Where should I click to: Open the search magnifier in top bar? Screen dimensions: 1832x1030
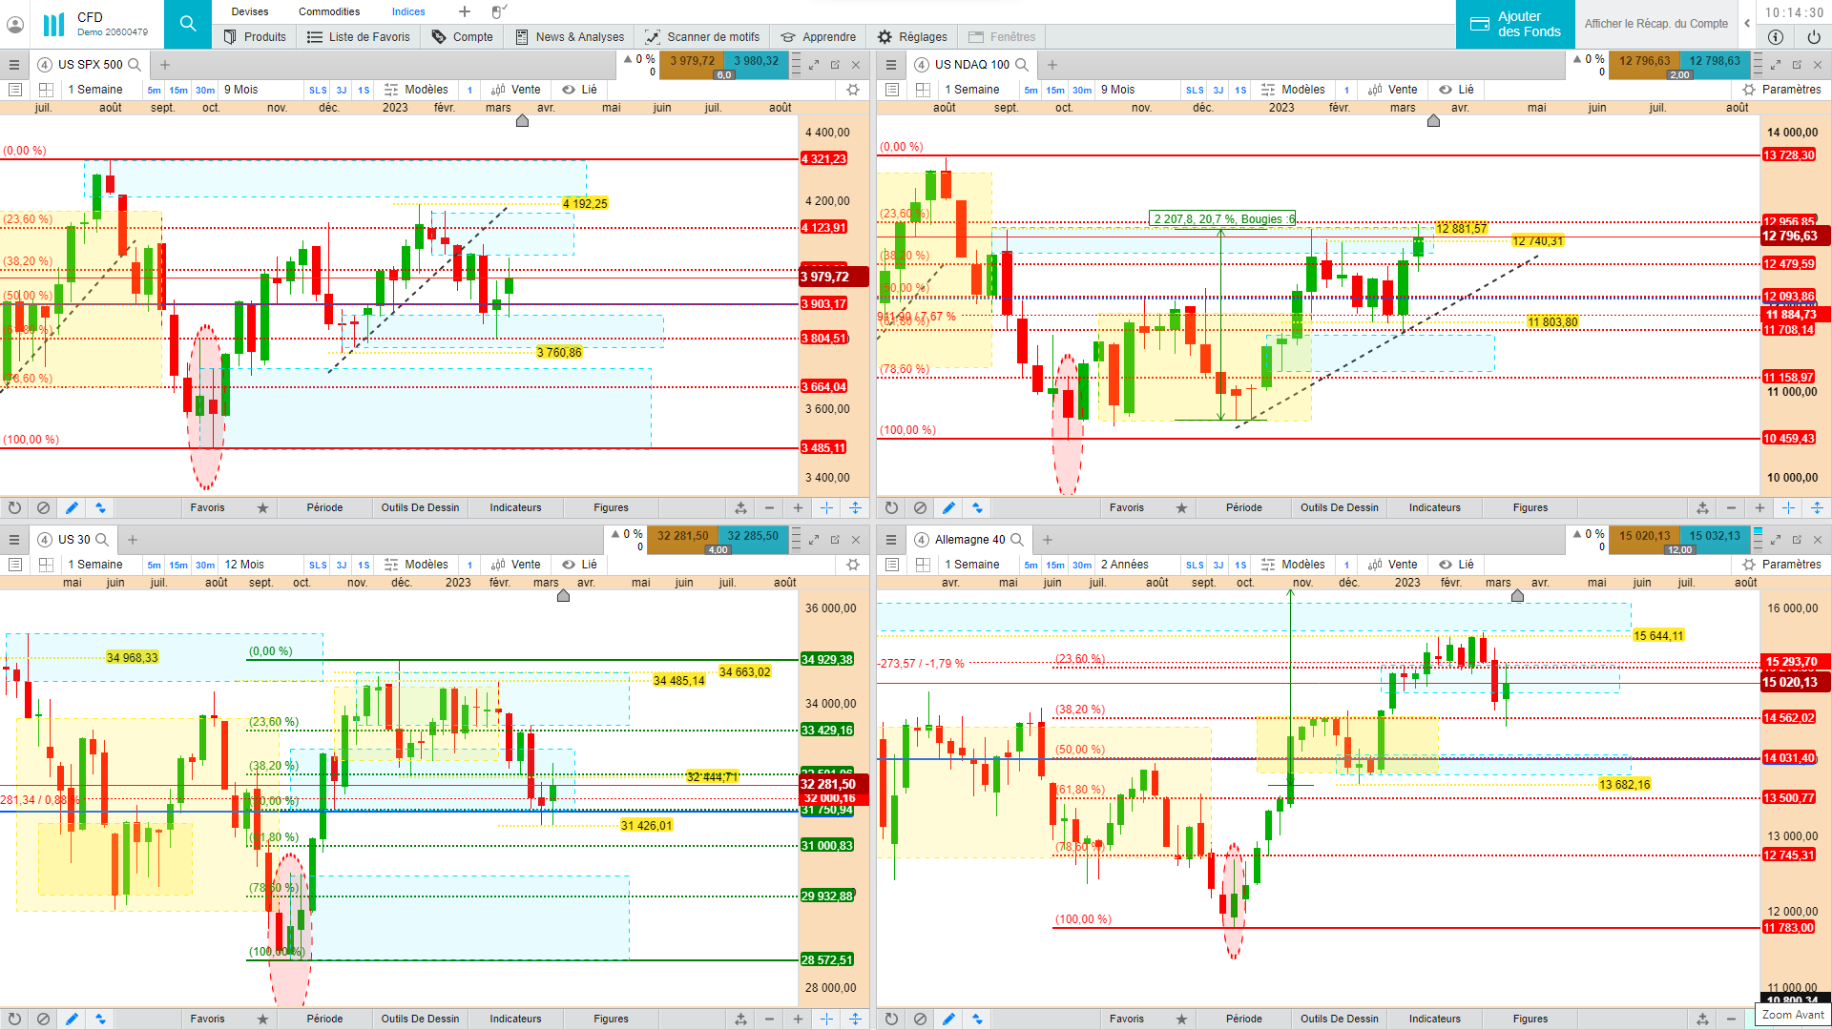[x=188, y=24]
